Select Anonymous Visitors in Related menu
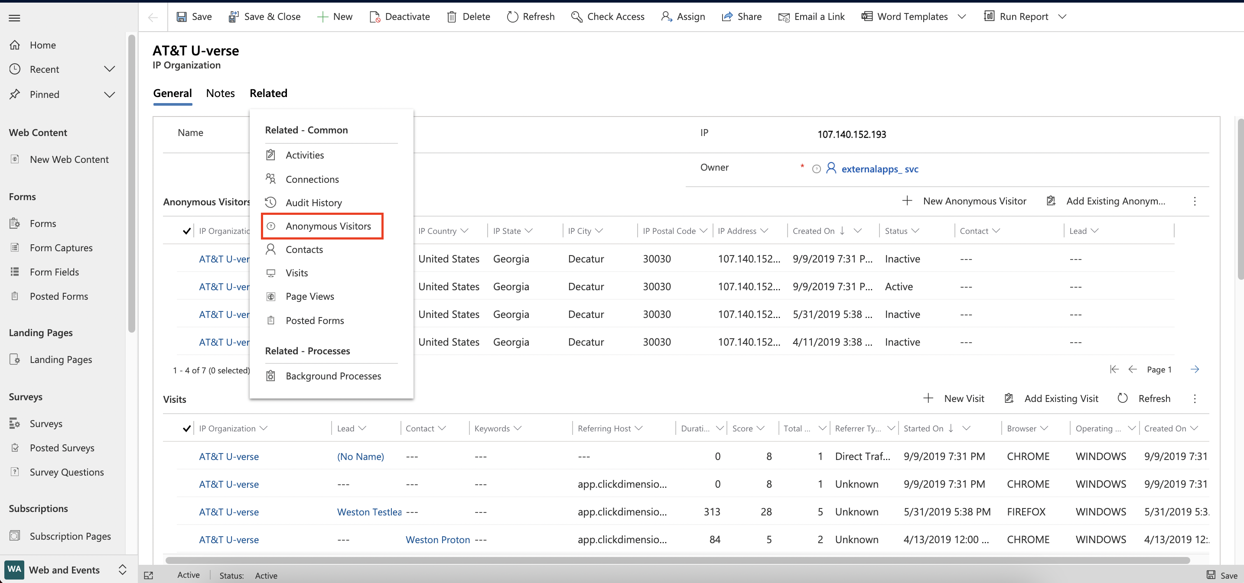The height and width of the screenshot is (583, 1244). pyautogui.click(x=322, y=226)
